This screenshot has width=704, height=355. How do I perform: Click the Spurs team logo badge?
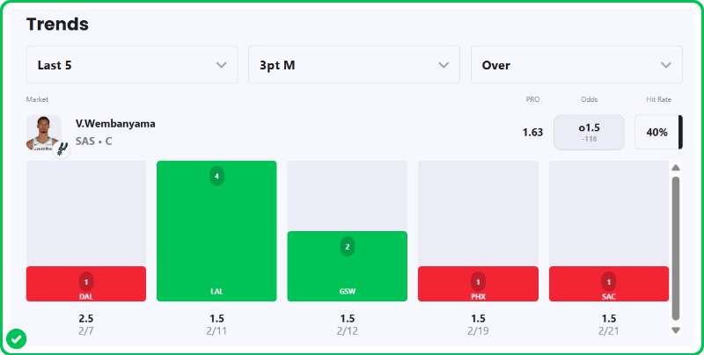point(62,149)
